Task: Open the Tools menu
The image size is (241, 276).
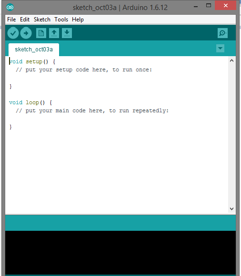Action: (x=61, y=20)
